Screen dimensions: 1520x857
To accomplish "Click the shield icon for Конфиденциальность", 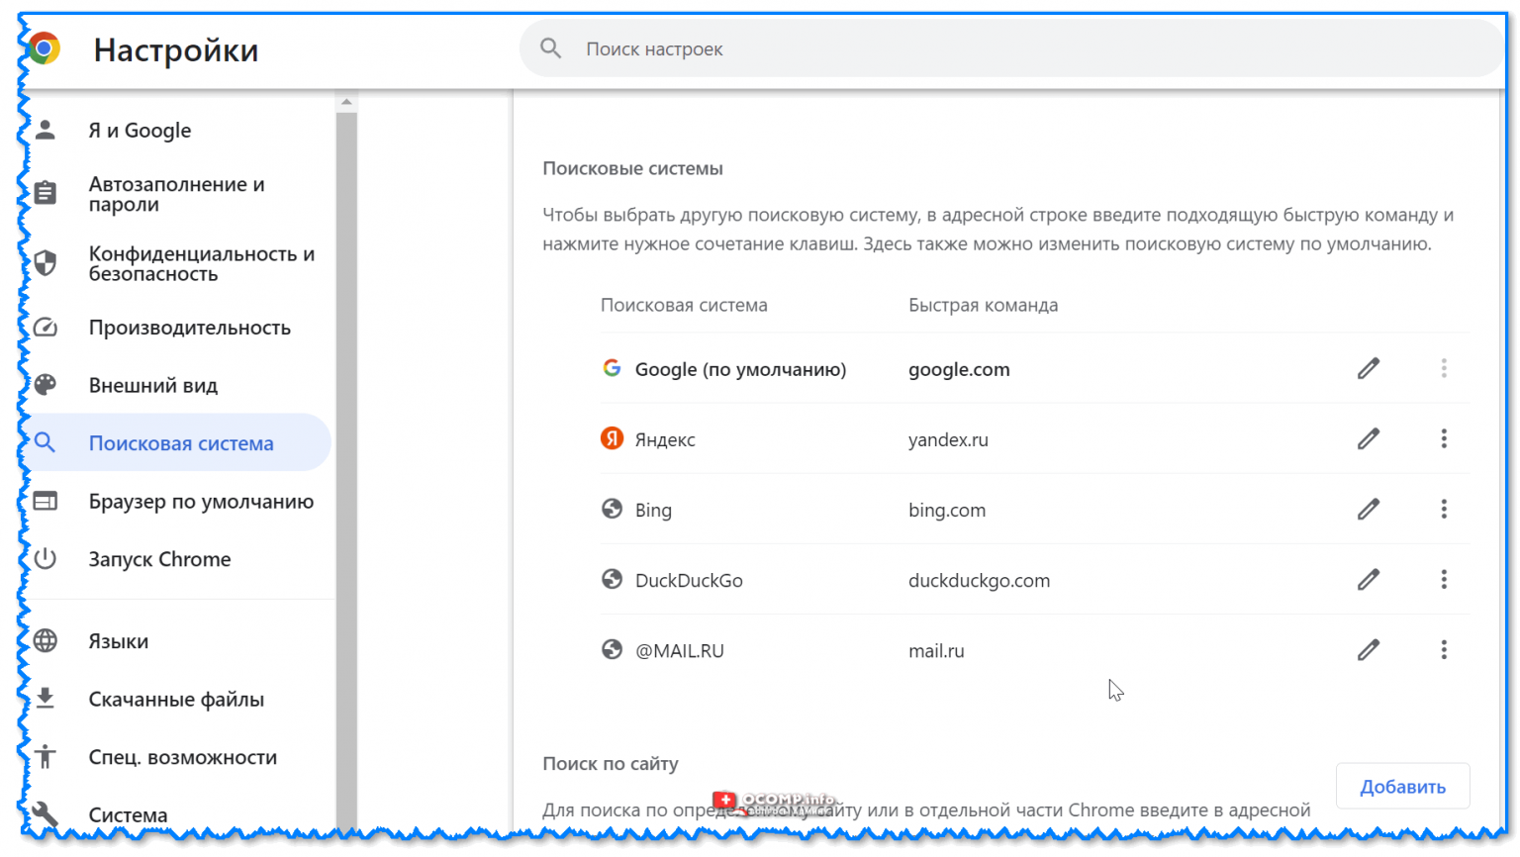I will click(x=46, y=263).
